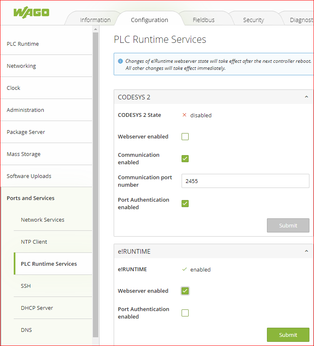The width and height of the screenshot is (314, 346).
Task: Collapse the CODESYS 2 section
Action: [x=307, y=97]
